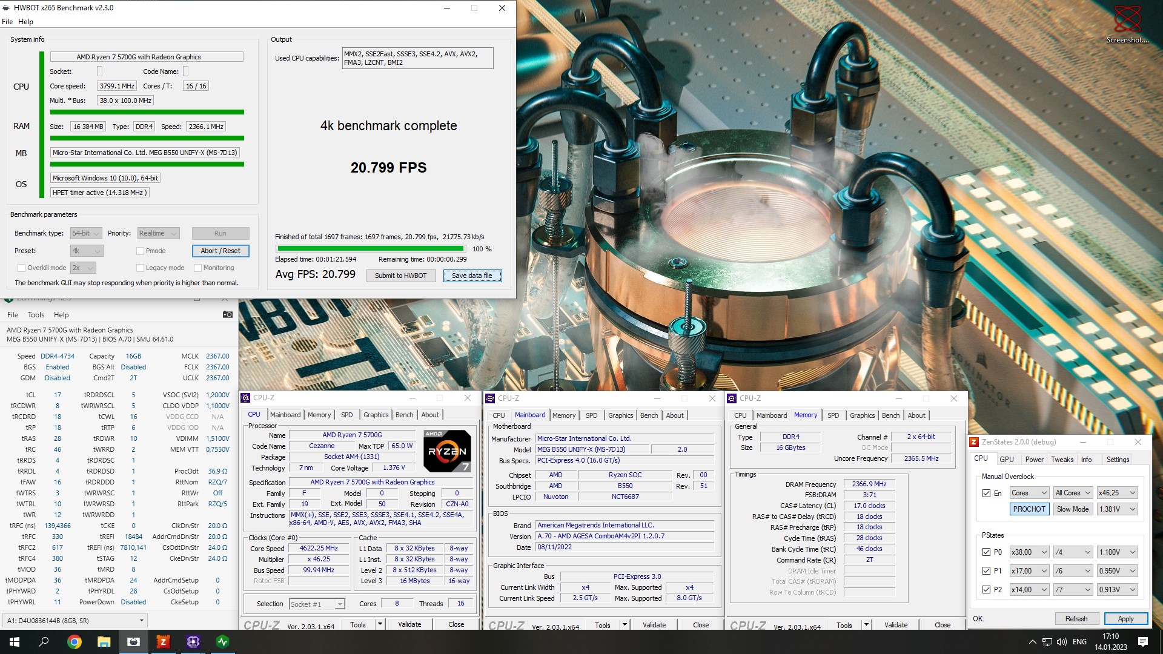Open the volume tray icon
This screenshot has width=1163, height=654.
point(1061,642)
